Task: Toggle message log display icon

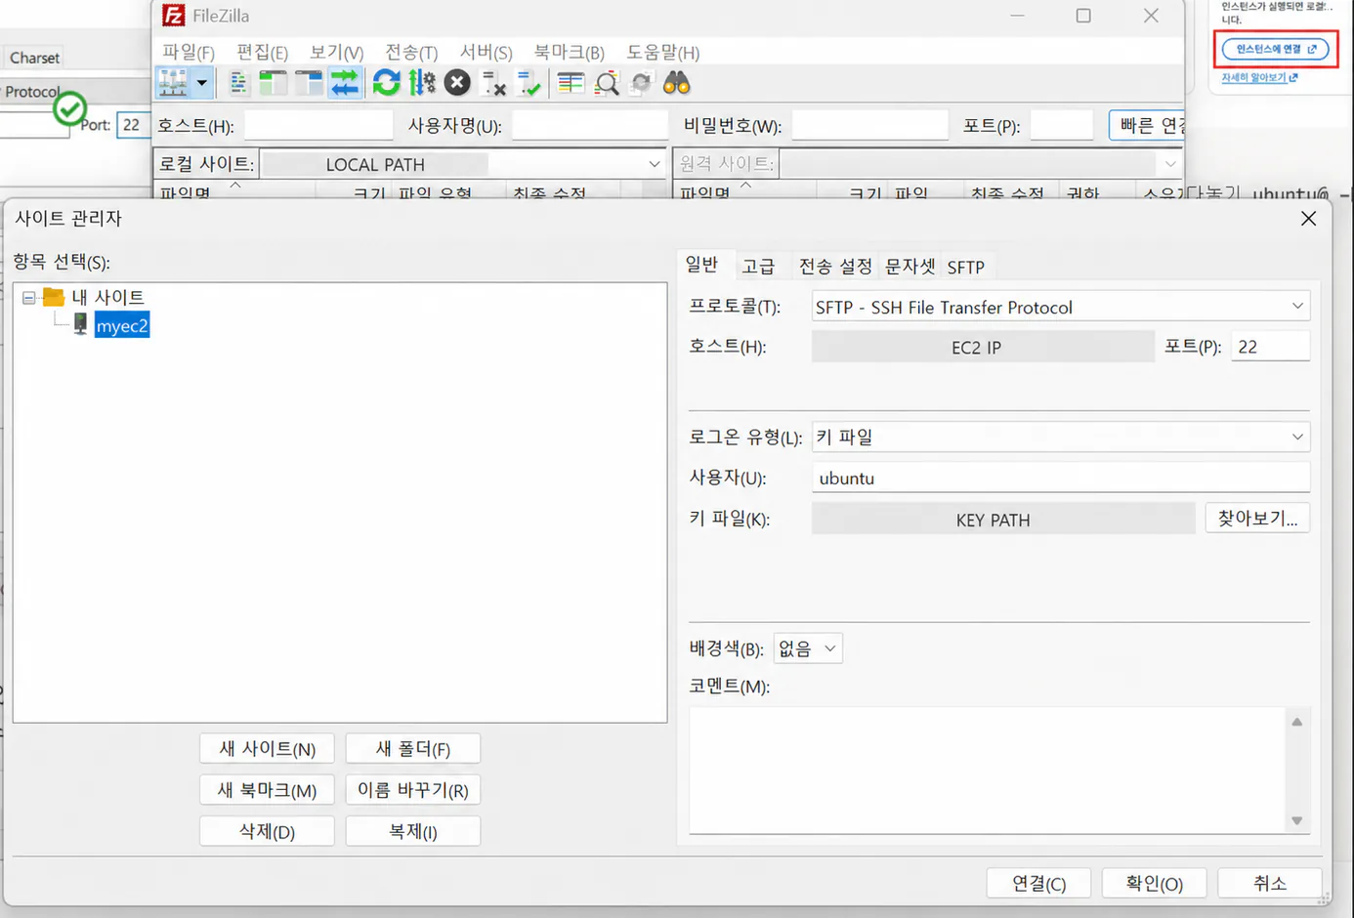Action: pos(238,83)
